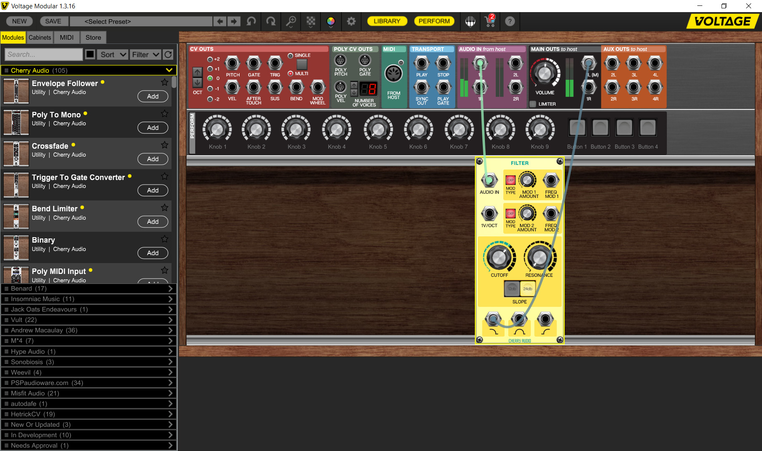
Task: Open the shopping cart icon
Action: click(x=490, y=21)
